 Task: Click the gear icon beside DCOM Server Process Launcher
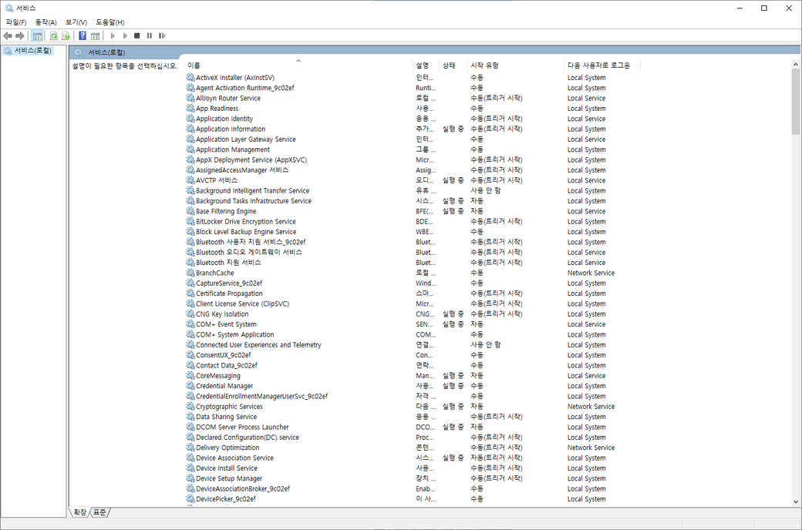190,427
